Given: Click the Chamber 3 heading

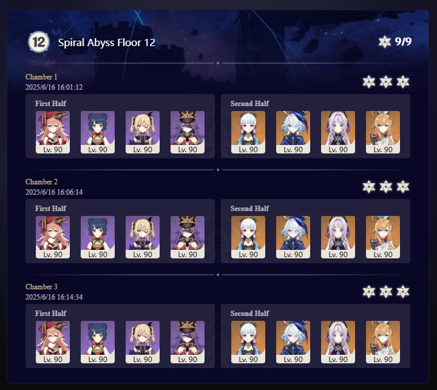Looking at the screenshot, I should pyautogui.click(x=41, y=287).
